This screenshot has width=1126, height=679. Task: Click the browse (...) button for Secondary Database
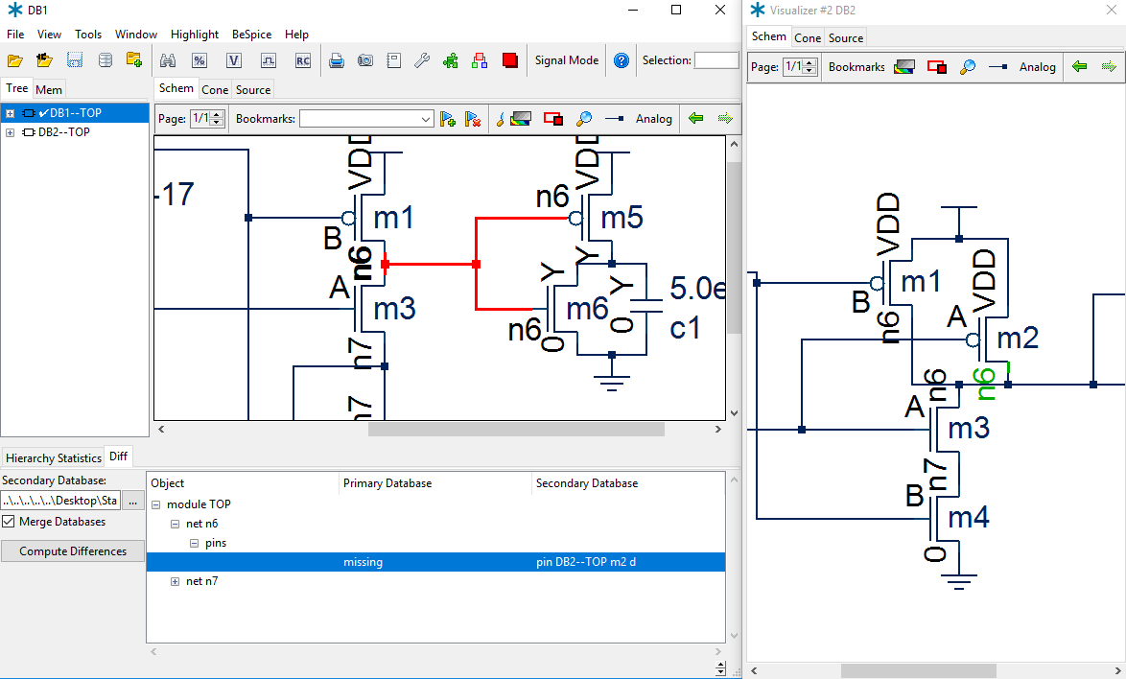pos(132,501)
